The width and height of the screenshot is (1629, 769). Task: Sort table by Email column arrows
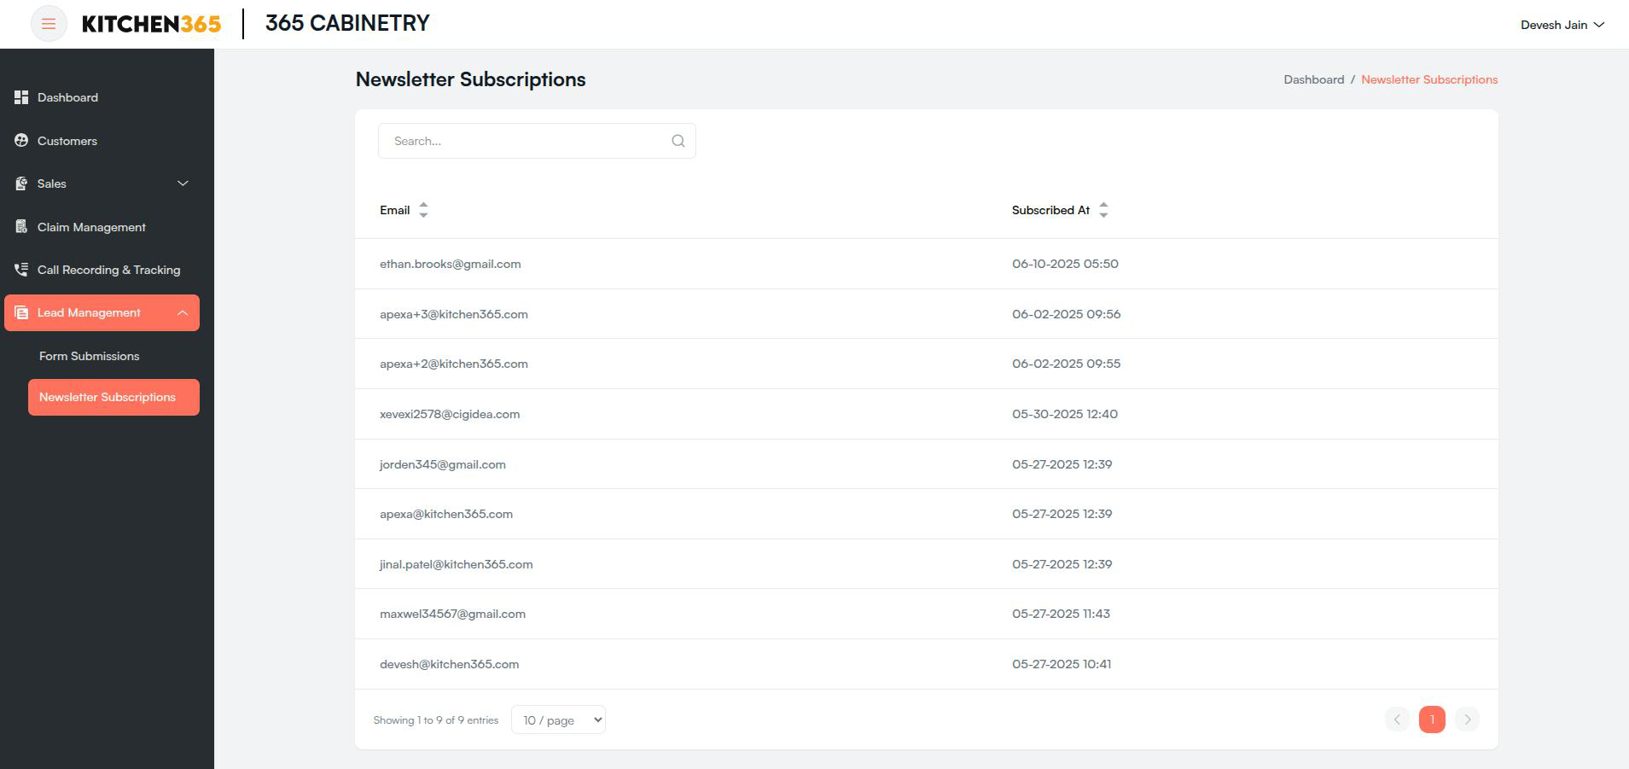pos(423,210)
